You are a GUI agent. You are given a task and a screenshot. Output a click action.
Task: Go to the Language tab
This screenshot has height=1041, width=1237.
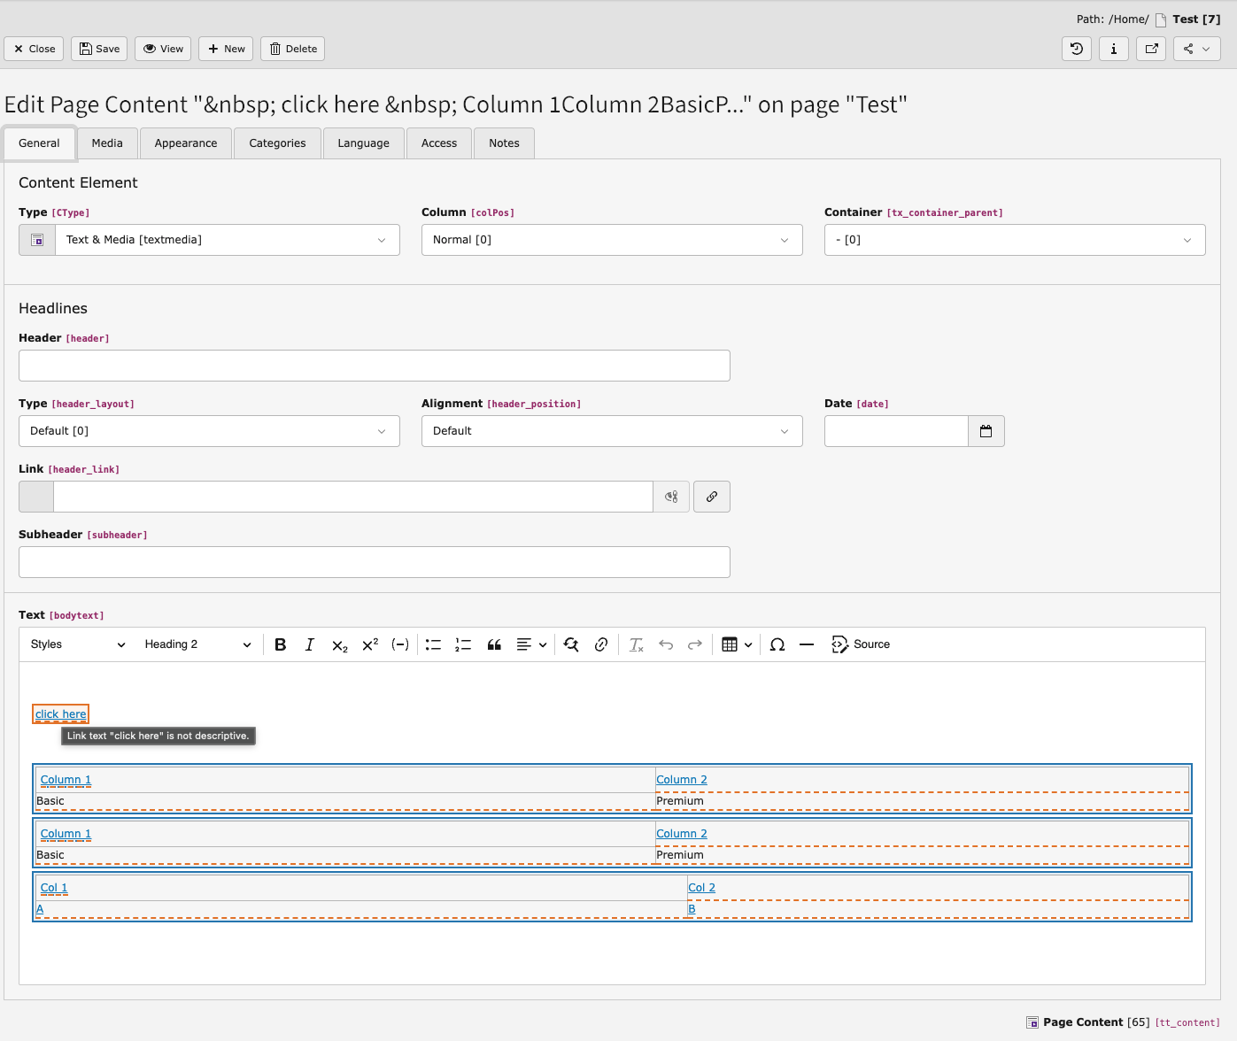click(363, 143)
